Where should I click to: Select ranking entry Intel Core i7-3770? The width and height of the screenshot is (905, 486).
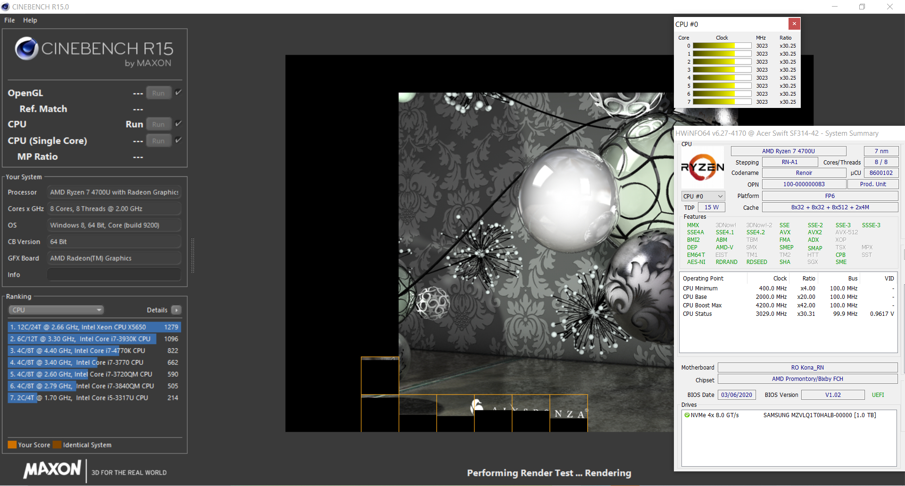(94, 362)
